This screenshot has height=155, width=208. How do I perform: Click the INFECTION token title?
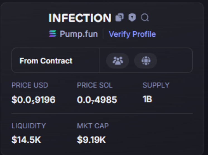[x=80, y=18]
